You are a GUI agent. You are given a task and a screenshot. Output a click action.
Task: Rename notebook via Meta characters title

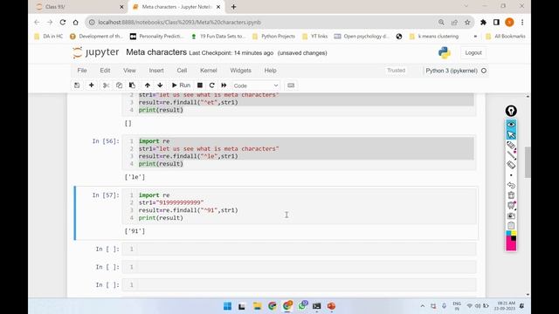(x=156, y=52)
